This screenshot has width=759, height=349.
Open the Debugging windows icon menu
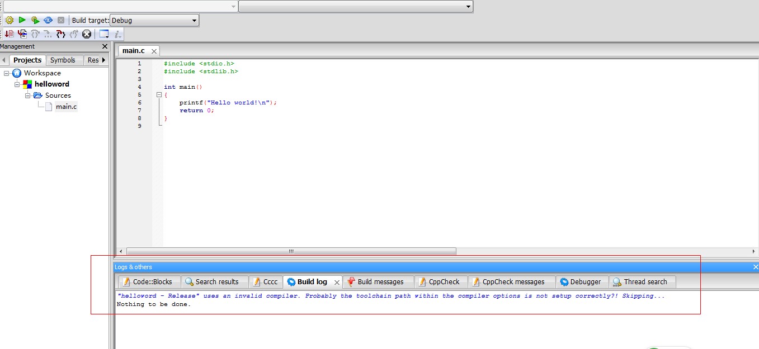[104, 34]
